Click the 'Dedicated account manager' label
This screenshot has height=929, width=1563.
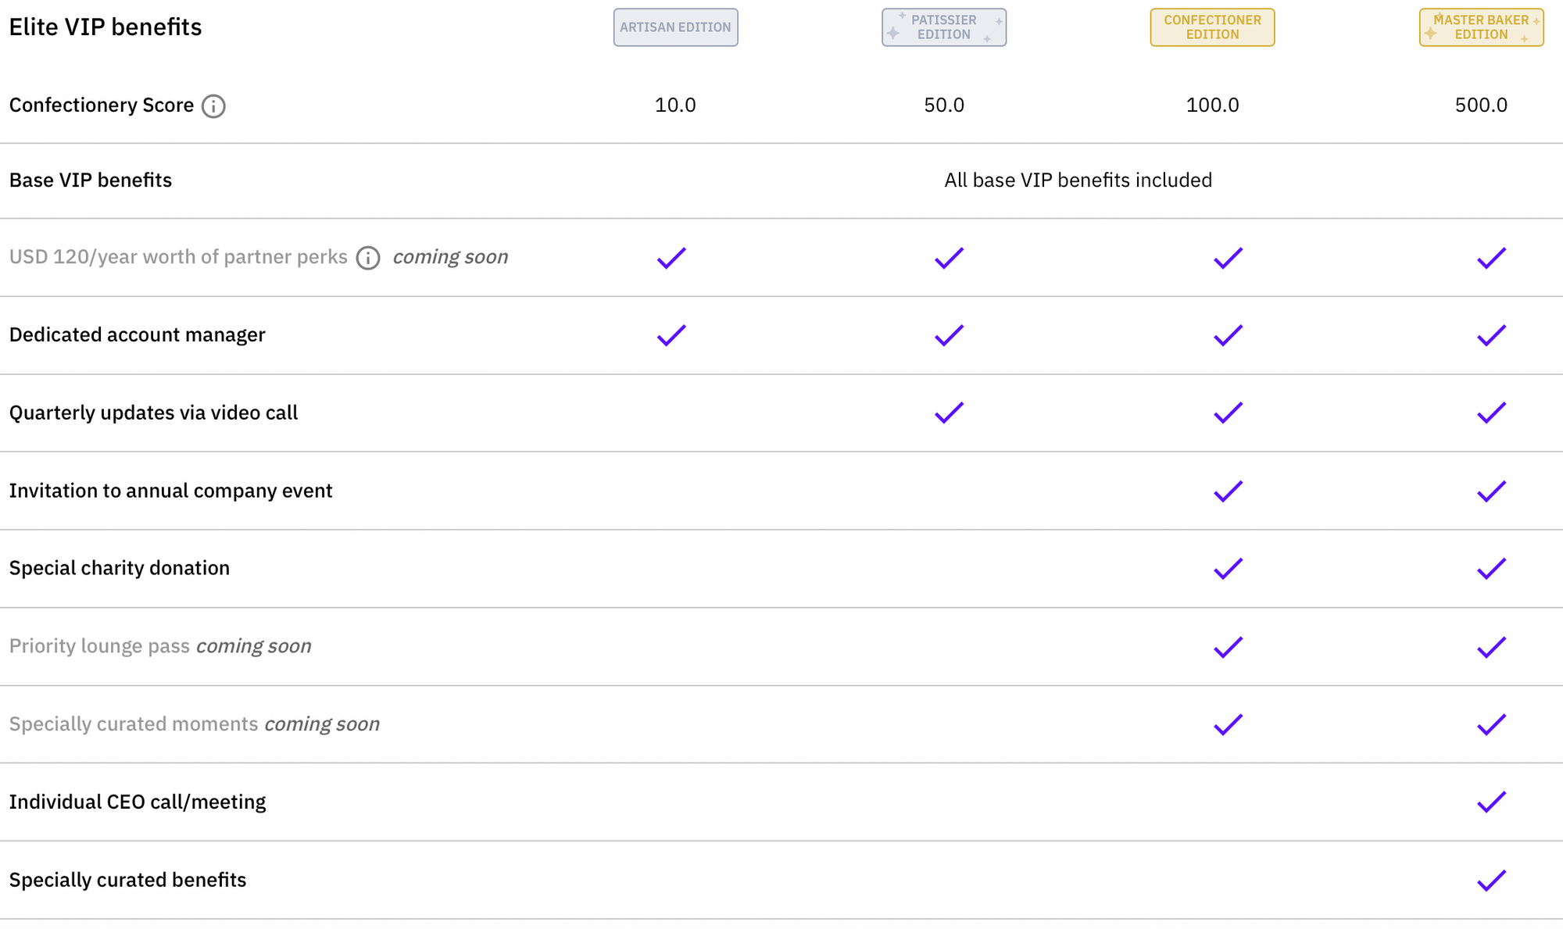[x=138, y=335]
